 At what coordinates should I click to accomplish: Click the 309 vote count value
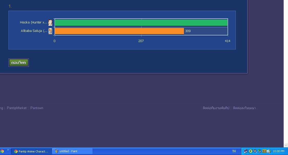pyautogui.click(x=188, y=31)
